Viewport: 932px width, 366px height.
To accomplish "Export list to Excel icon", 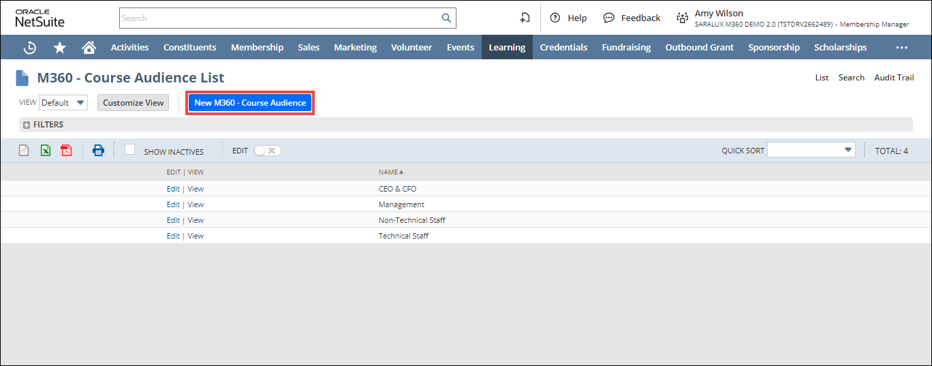I will pyautogui.click(x=45, y=151).
